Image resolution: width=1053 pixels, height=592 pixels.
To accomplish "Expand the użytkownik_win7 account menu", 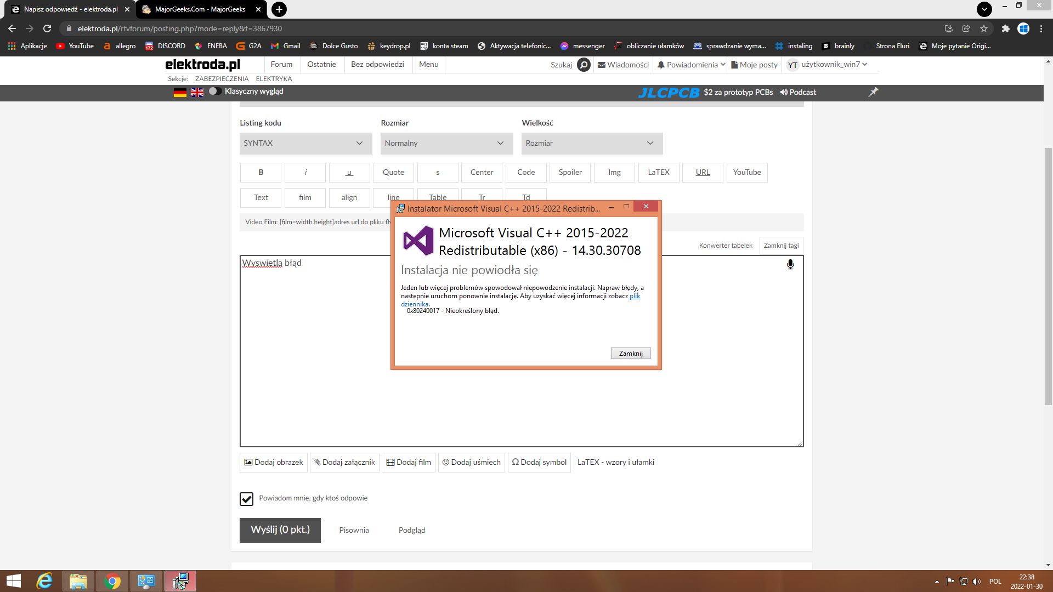I will coord(827,65).
